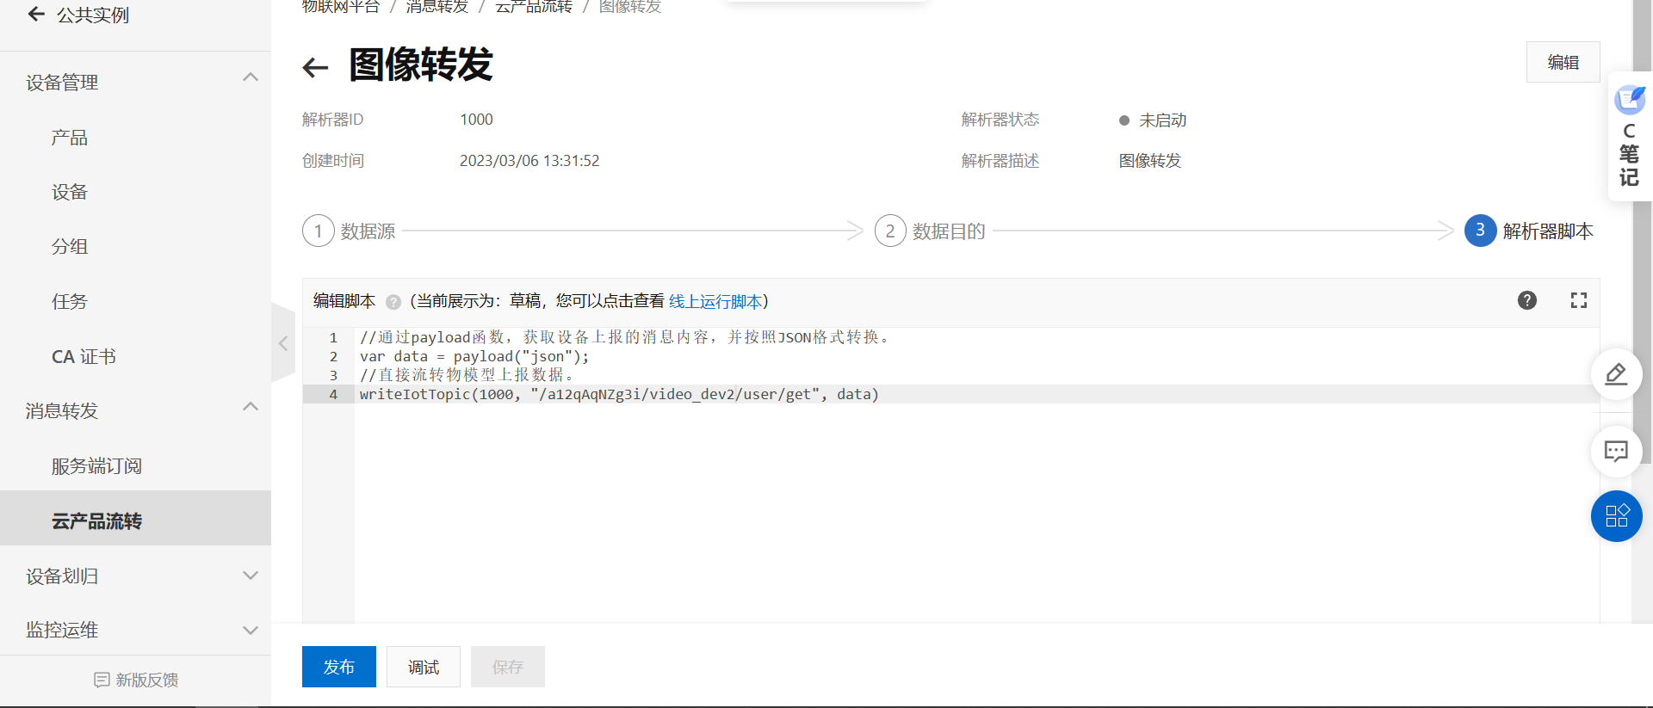Image resolution: width=1653 pixels, height=708 pixels.
Task: Expand the 设备划归 menu group
Action: pos(251,576)
